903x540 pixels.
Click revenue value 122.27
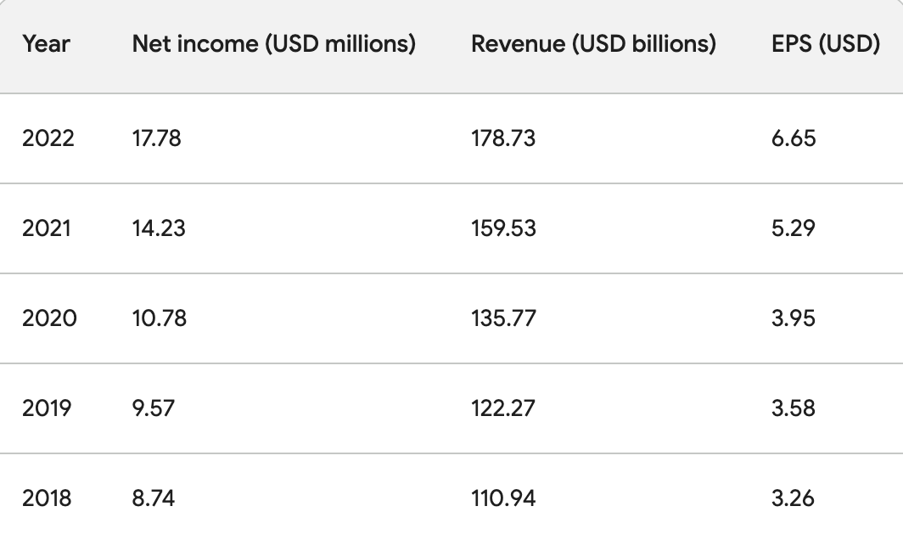coord(503,408)
